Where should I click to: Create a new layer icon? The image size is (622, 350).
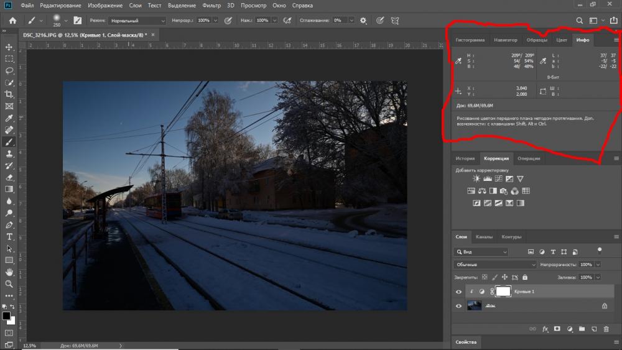(594, 329)
